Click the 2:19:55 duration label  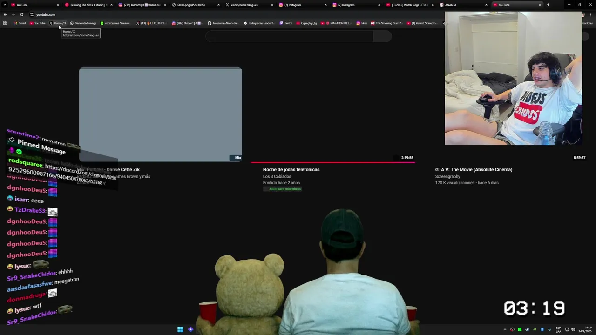(x=407, y=158)
